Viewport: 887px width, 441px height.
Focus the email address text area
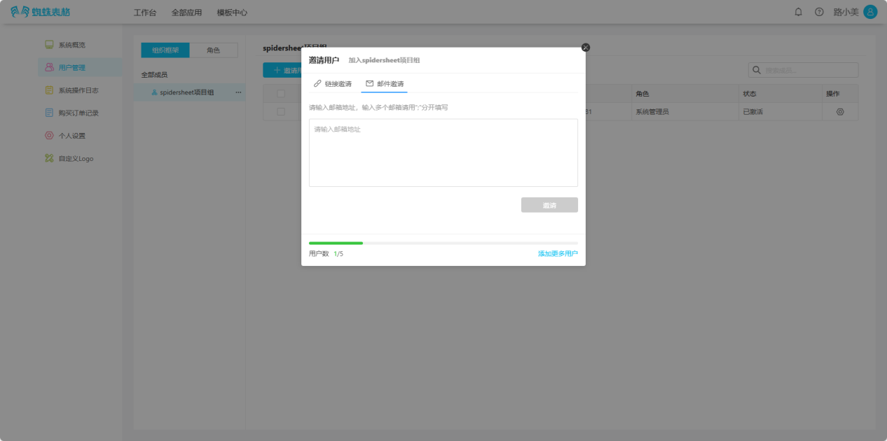[x=443, y=153]
